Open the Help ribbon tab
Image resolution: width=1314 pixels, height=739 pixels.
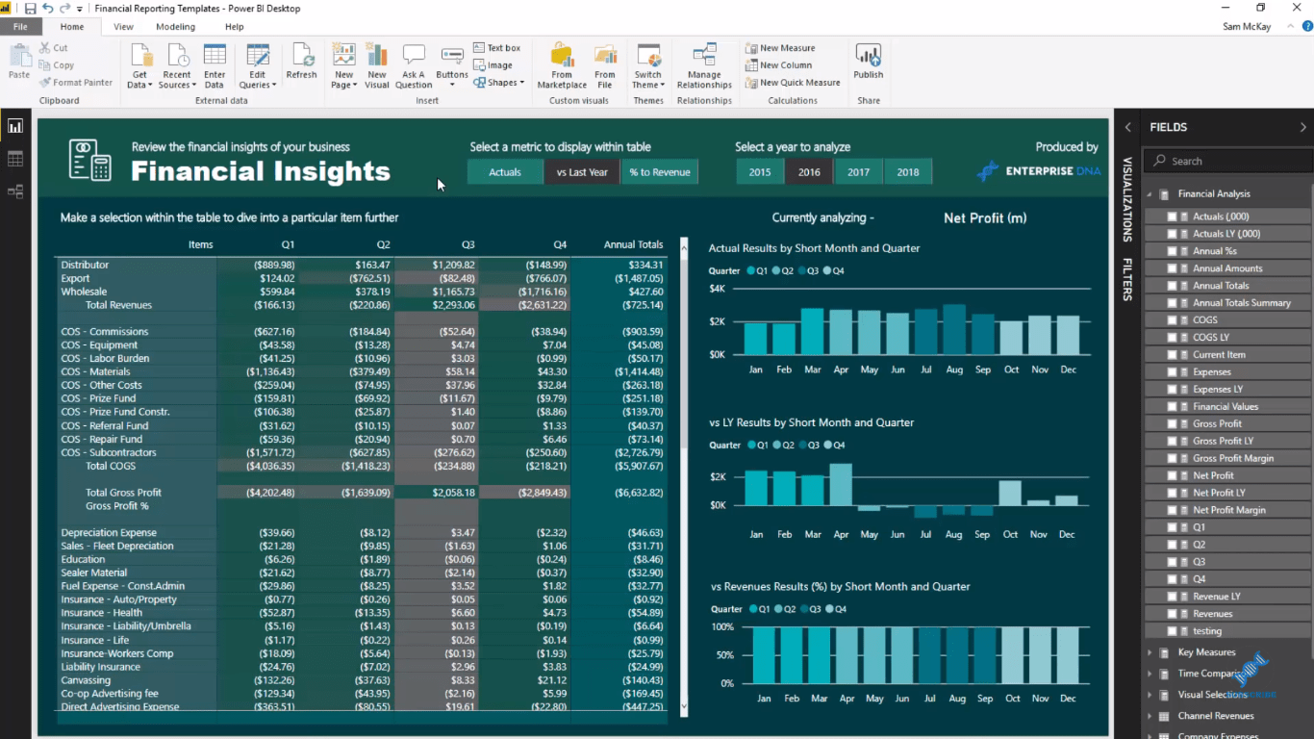(x=234, y=27)
